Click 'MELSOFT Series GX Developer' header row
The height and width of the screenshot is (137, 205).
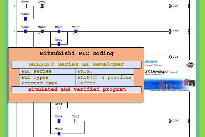76,65
